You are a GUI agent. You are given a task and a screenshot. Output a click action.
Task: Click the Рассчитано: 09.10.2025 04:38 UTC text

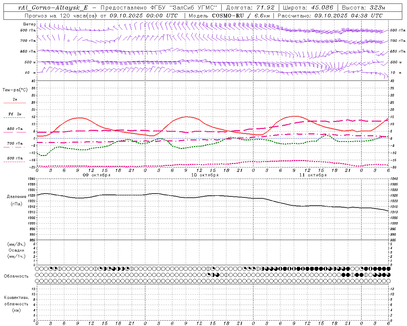coord(330,16)
